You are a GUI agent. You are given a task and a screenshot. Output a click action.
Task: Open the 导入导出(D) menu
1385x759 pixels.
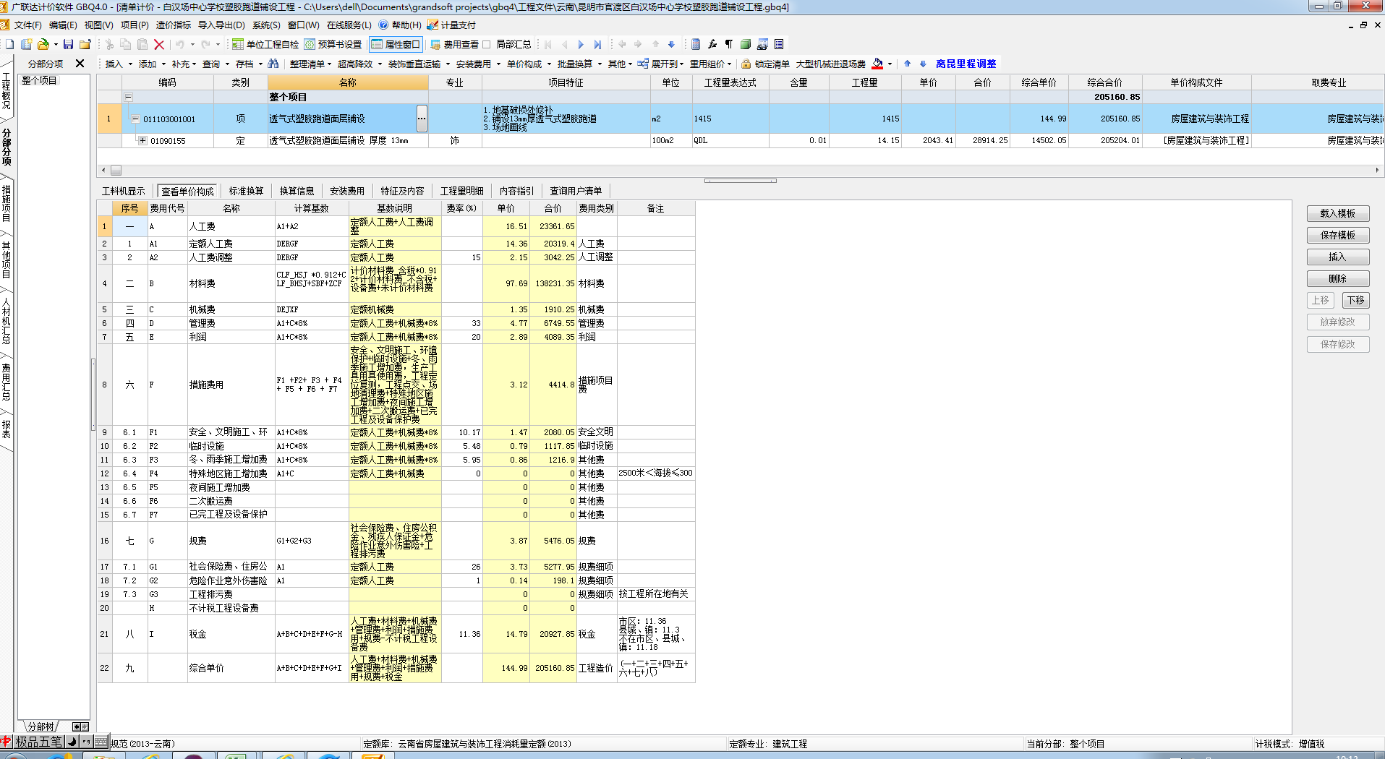(221, 25)
